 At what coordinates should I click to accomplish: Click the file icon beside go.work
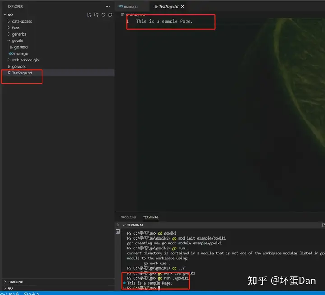[9, 66]
